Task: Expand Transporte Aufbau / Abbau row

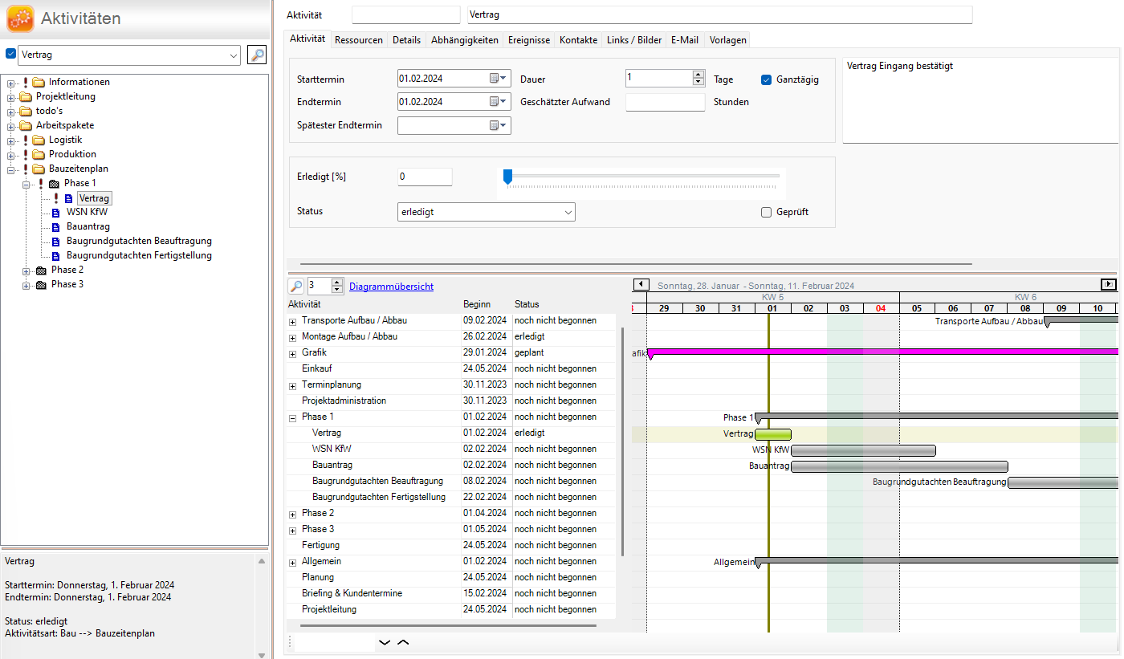Action: (x=292, y=321)
